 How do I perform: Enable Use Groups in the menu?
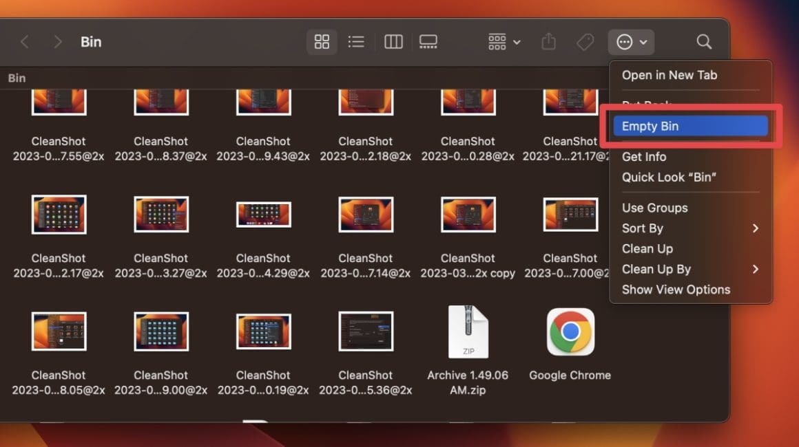point(654,208)
